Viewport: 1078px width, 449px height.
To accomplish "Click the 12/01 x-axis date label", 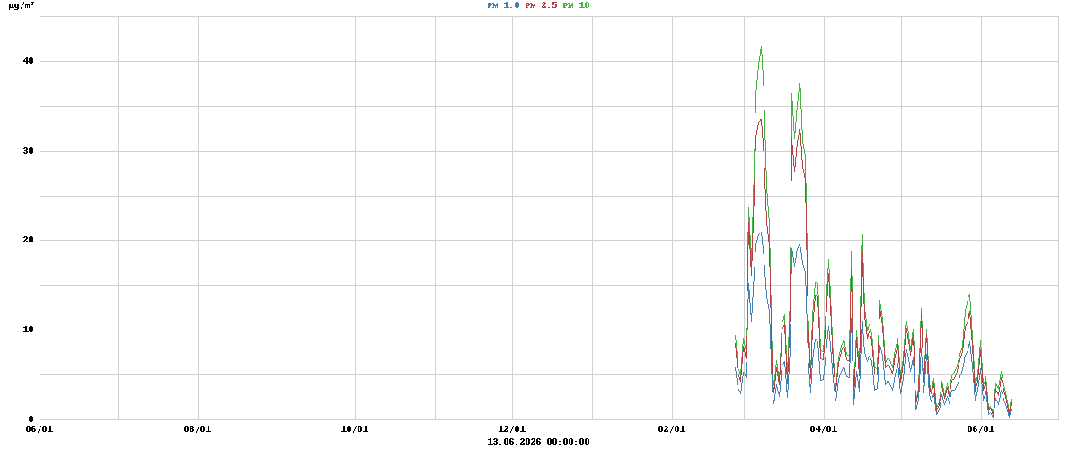I will coord(512,429).
